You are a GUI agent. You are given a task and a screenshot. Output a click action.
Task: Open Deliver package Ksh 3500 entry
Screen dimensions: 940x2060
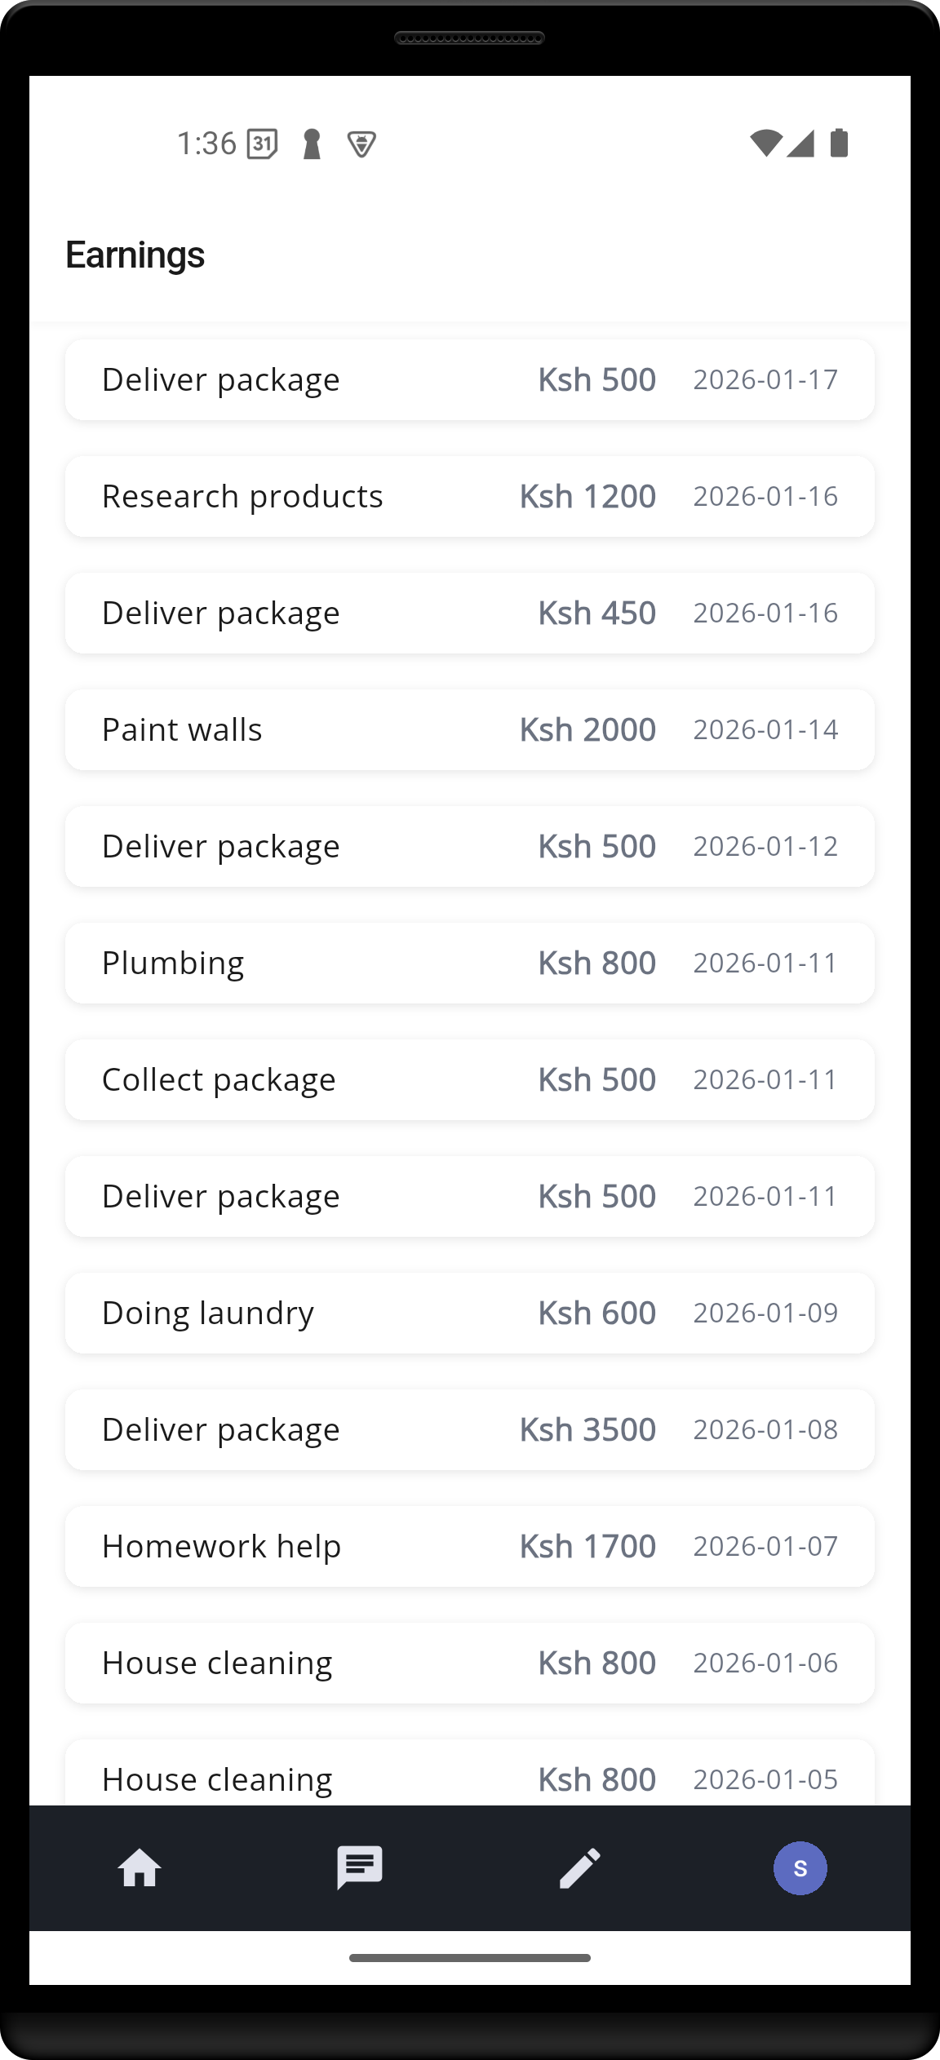click(x=470, y=1429)
